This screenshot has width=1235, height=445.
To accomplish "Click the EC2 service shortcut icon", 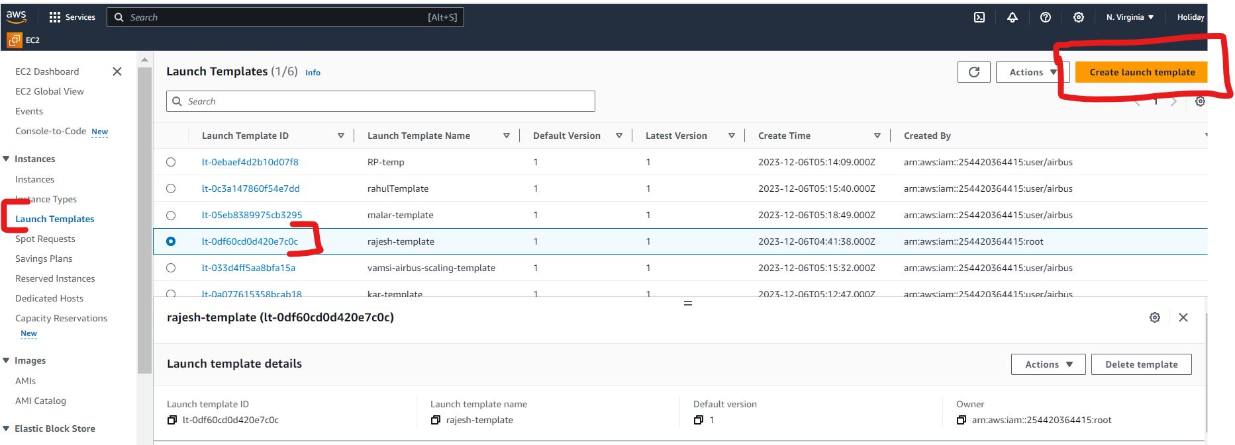I will pos(14,40).
